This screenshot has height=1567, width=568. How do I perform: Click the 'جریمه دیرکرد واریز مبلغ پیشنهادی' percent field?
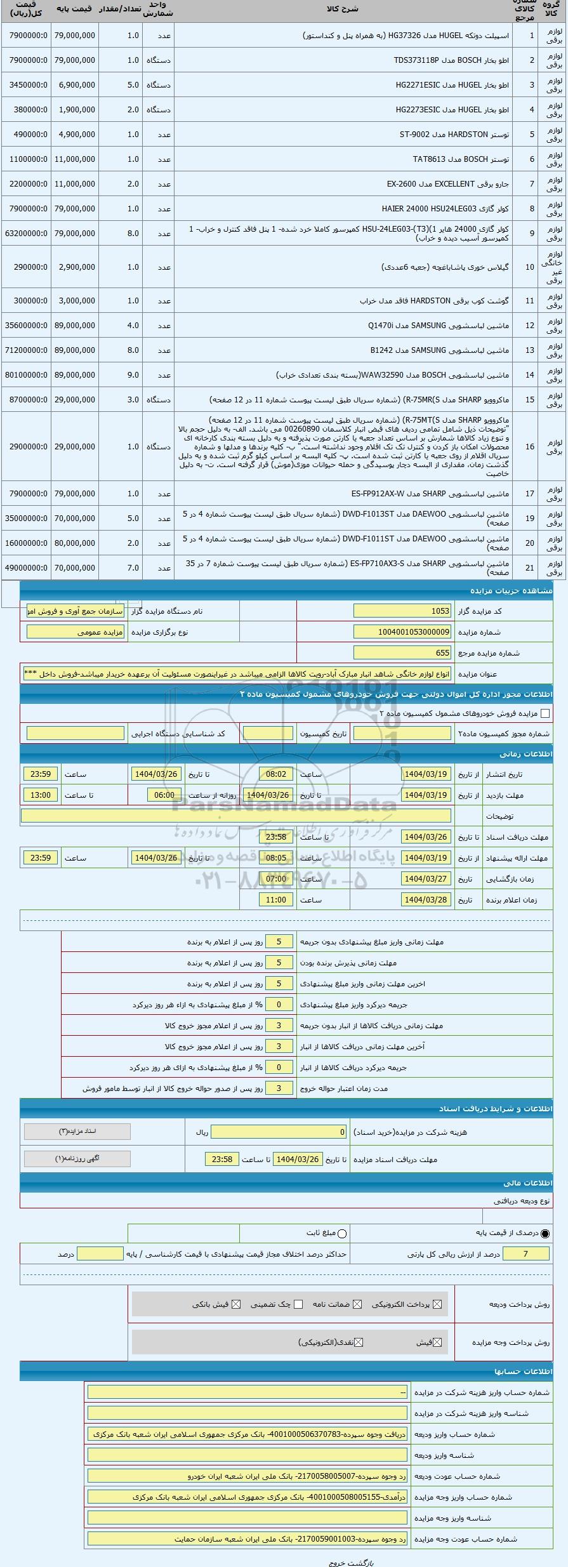pyautogui.click(x=279, y=1005)
